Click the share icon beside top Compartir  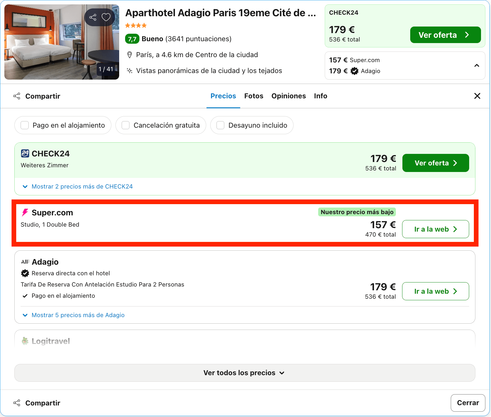tap(17, 96)
